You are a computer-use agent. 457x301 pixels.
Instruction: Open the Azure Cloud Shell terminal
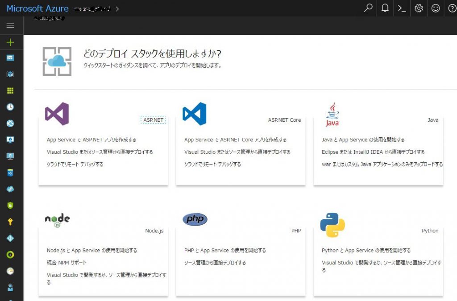pos(402,8)
